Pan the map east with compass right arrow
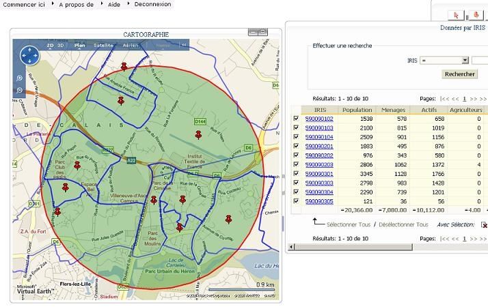 point(36,56)
